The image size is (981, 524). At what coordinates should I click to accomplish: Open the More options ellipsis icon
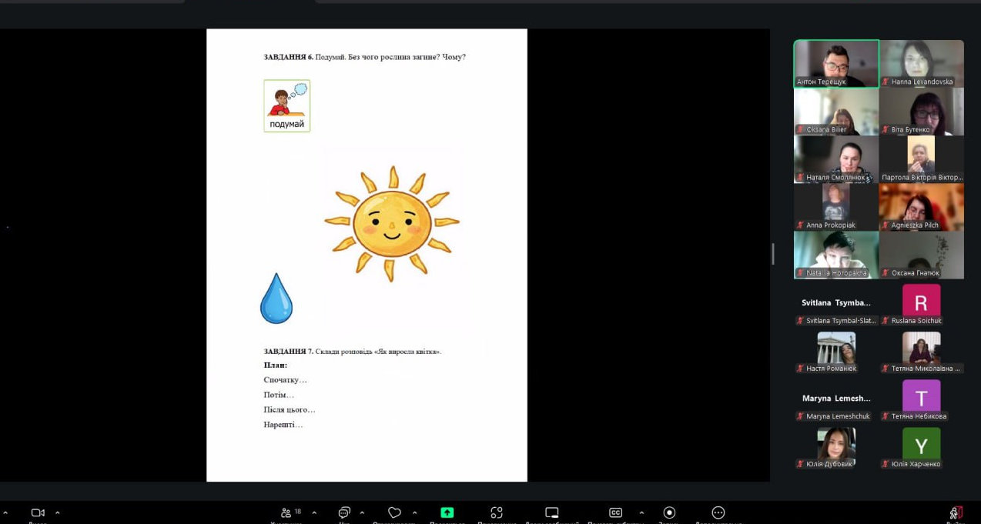[718, 512]
